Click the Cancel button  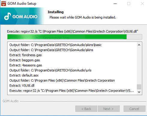[134, 109]
